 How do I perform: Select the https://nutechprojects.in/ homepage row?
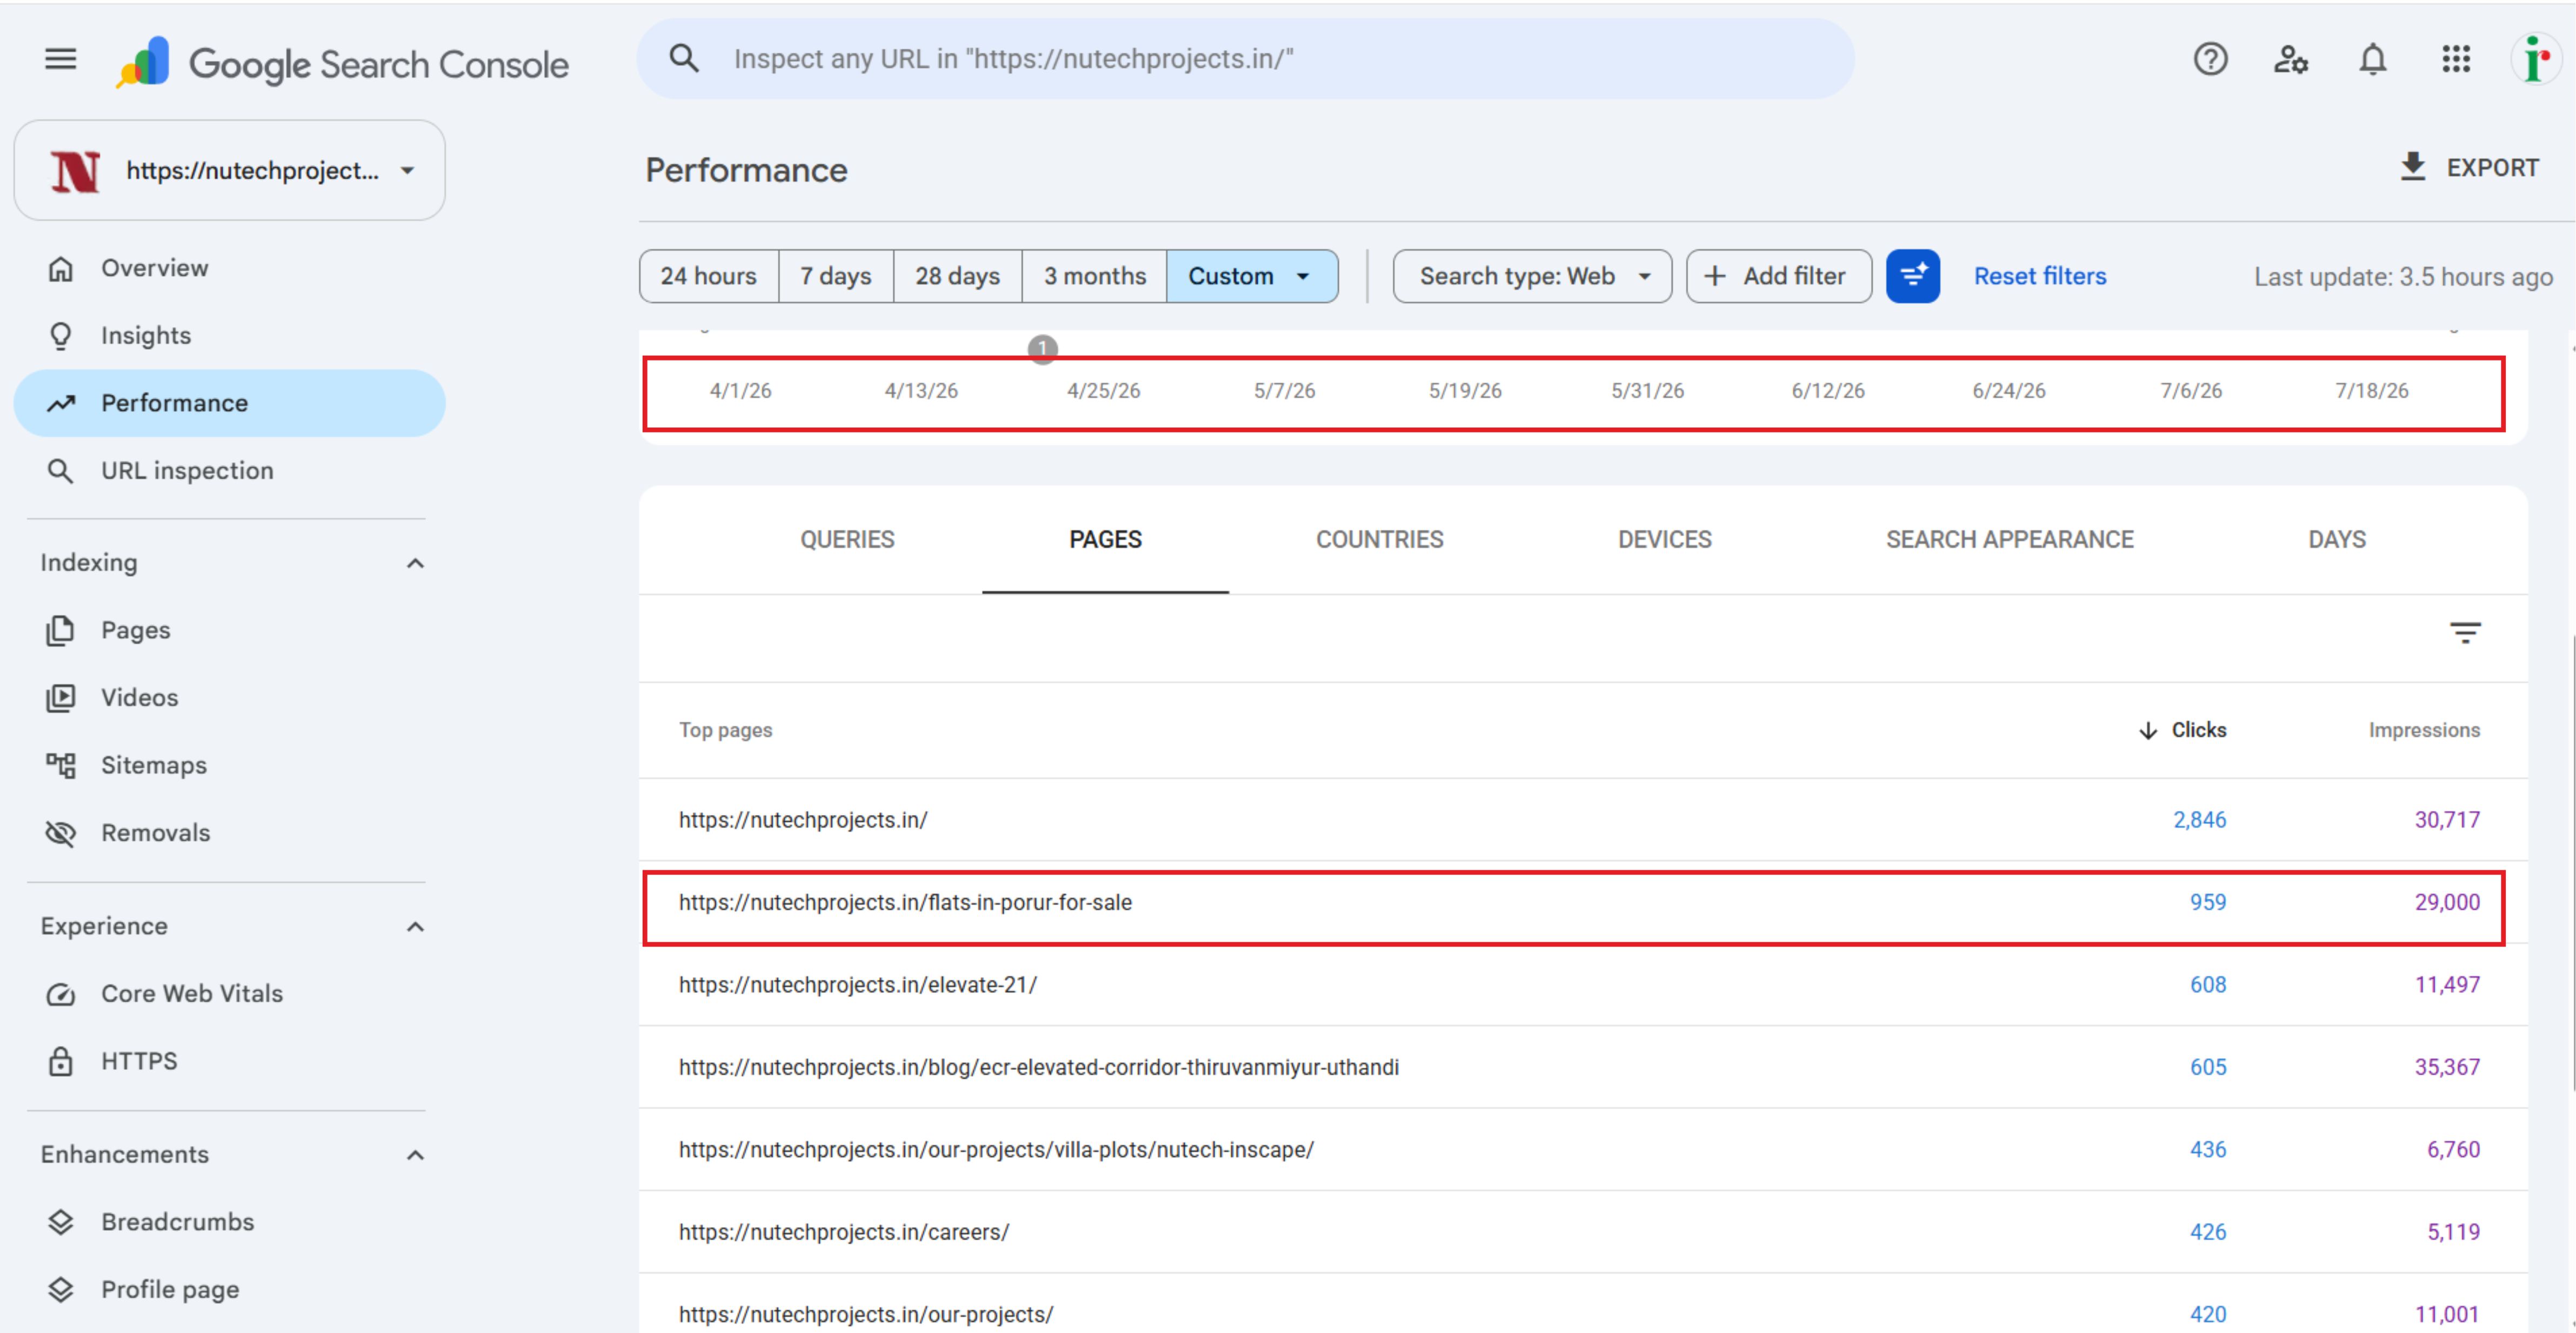tap(1583, 820)
